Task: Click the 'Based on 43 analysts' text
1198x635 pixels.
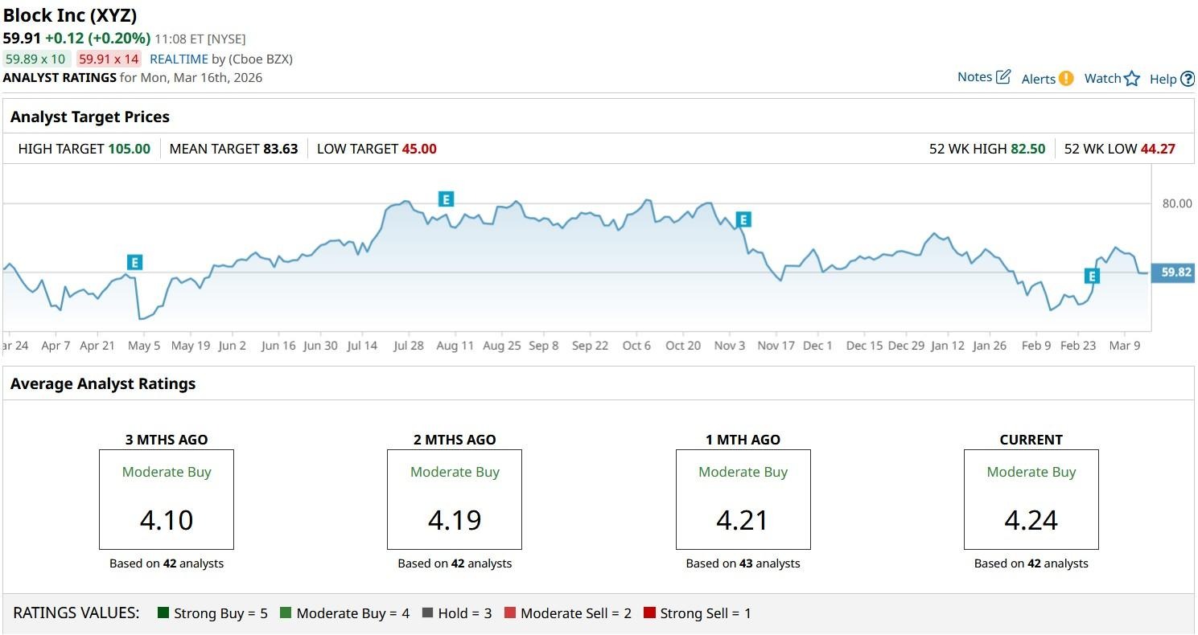Action: 743,563
